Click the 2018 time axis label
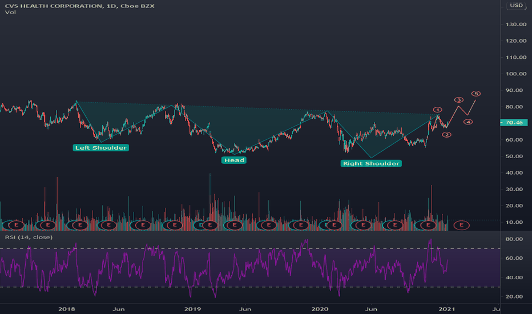Screen dimensions: 532x314 pyautogui.click(x=66, y=309)
